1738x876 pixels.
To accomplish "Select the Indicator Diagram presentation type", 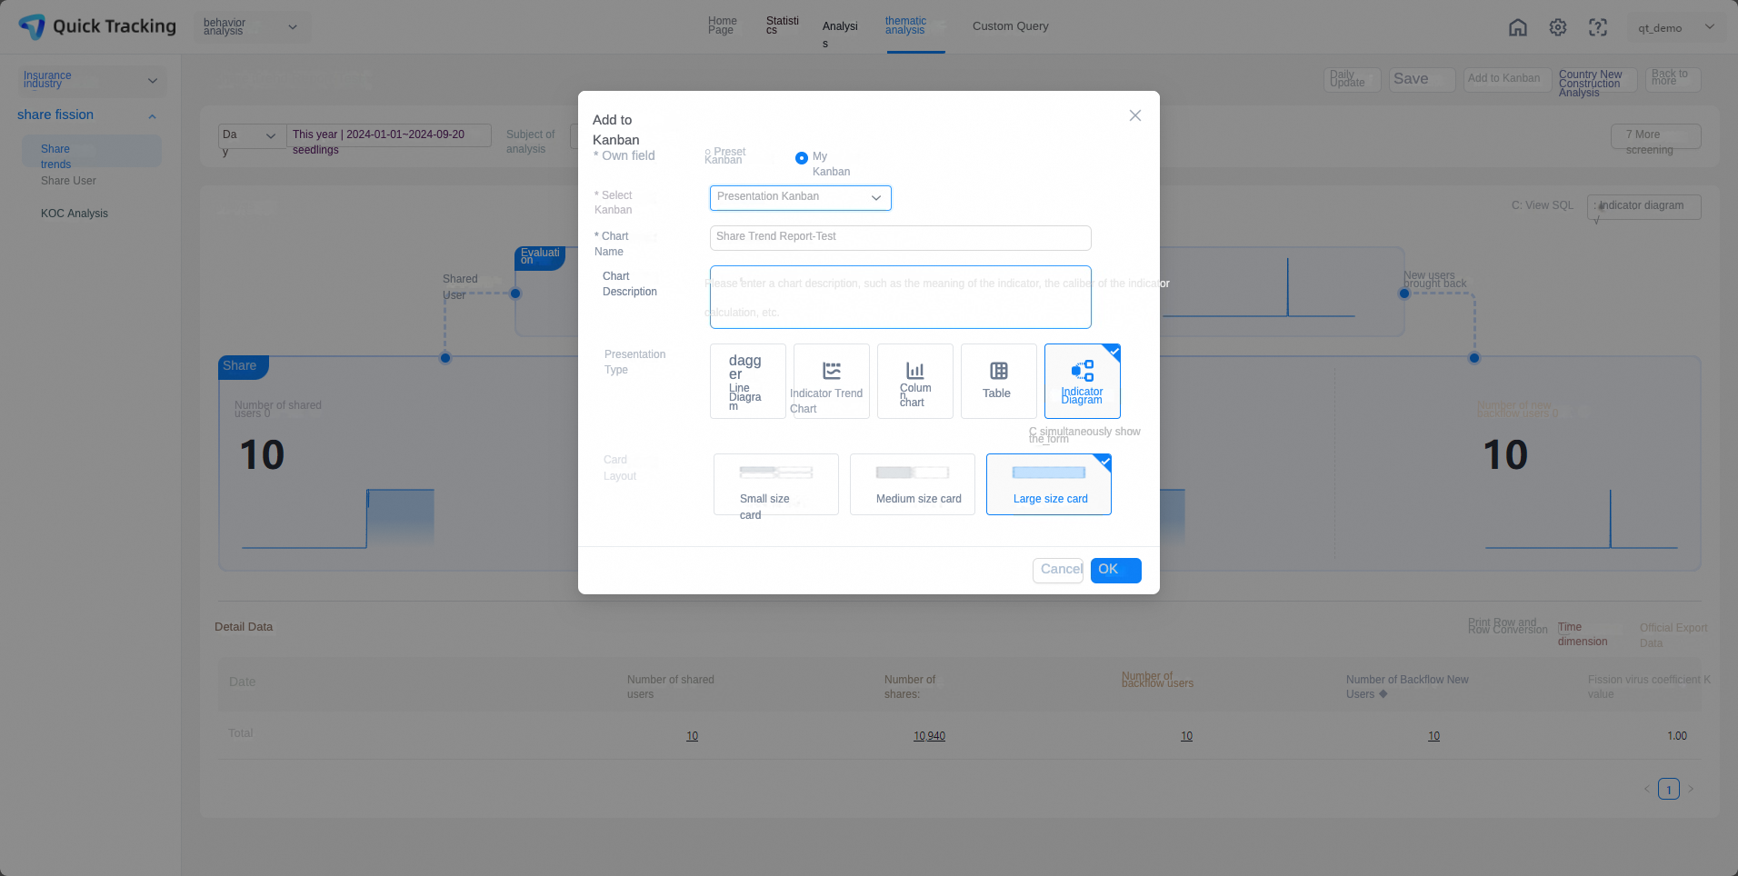I will pyautogui.click(x=1083, y=381).
